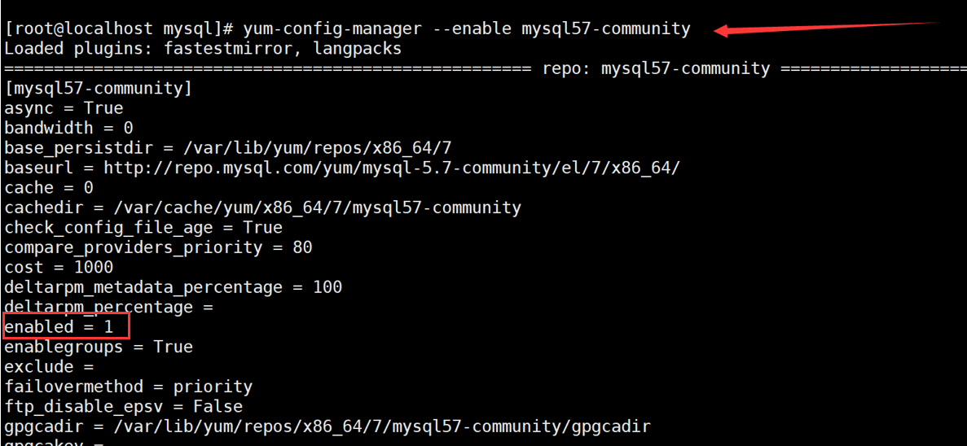Click the ftp_disable_epsv = False line

(123, 406)
